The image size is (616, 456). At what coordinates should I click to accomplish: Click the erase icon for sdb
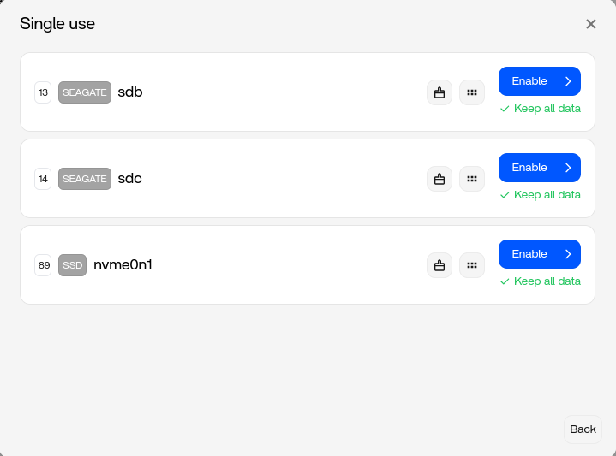point(440,92)
